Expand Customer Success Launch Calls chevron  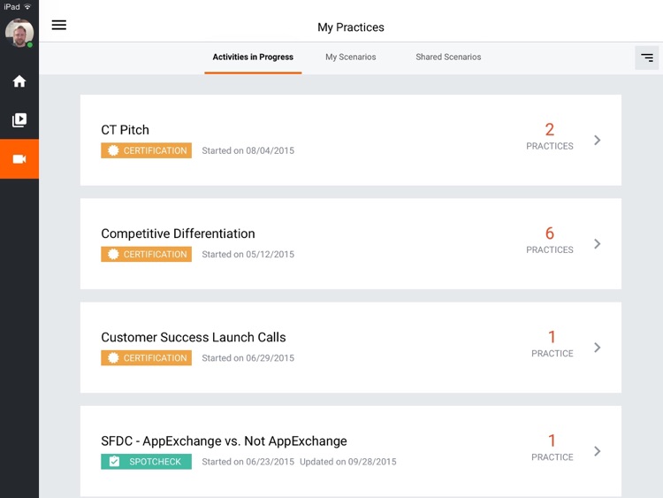tap(598, 348)
